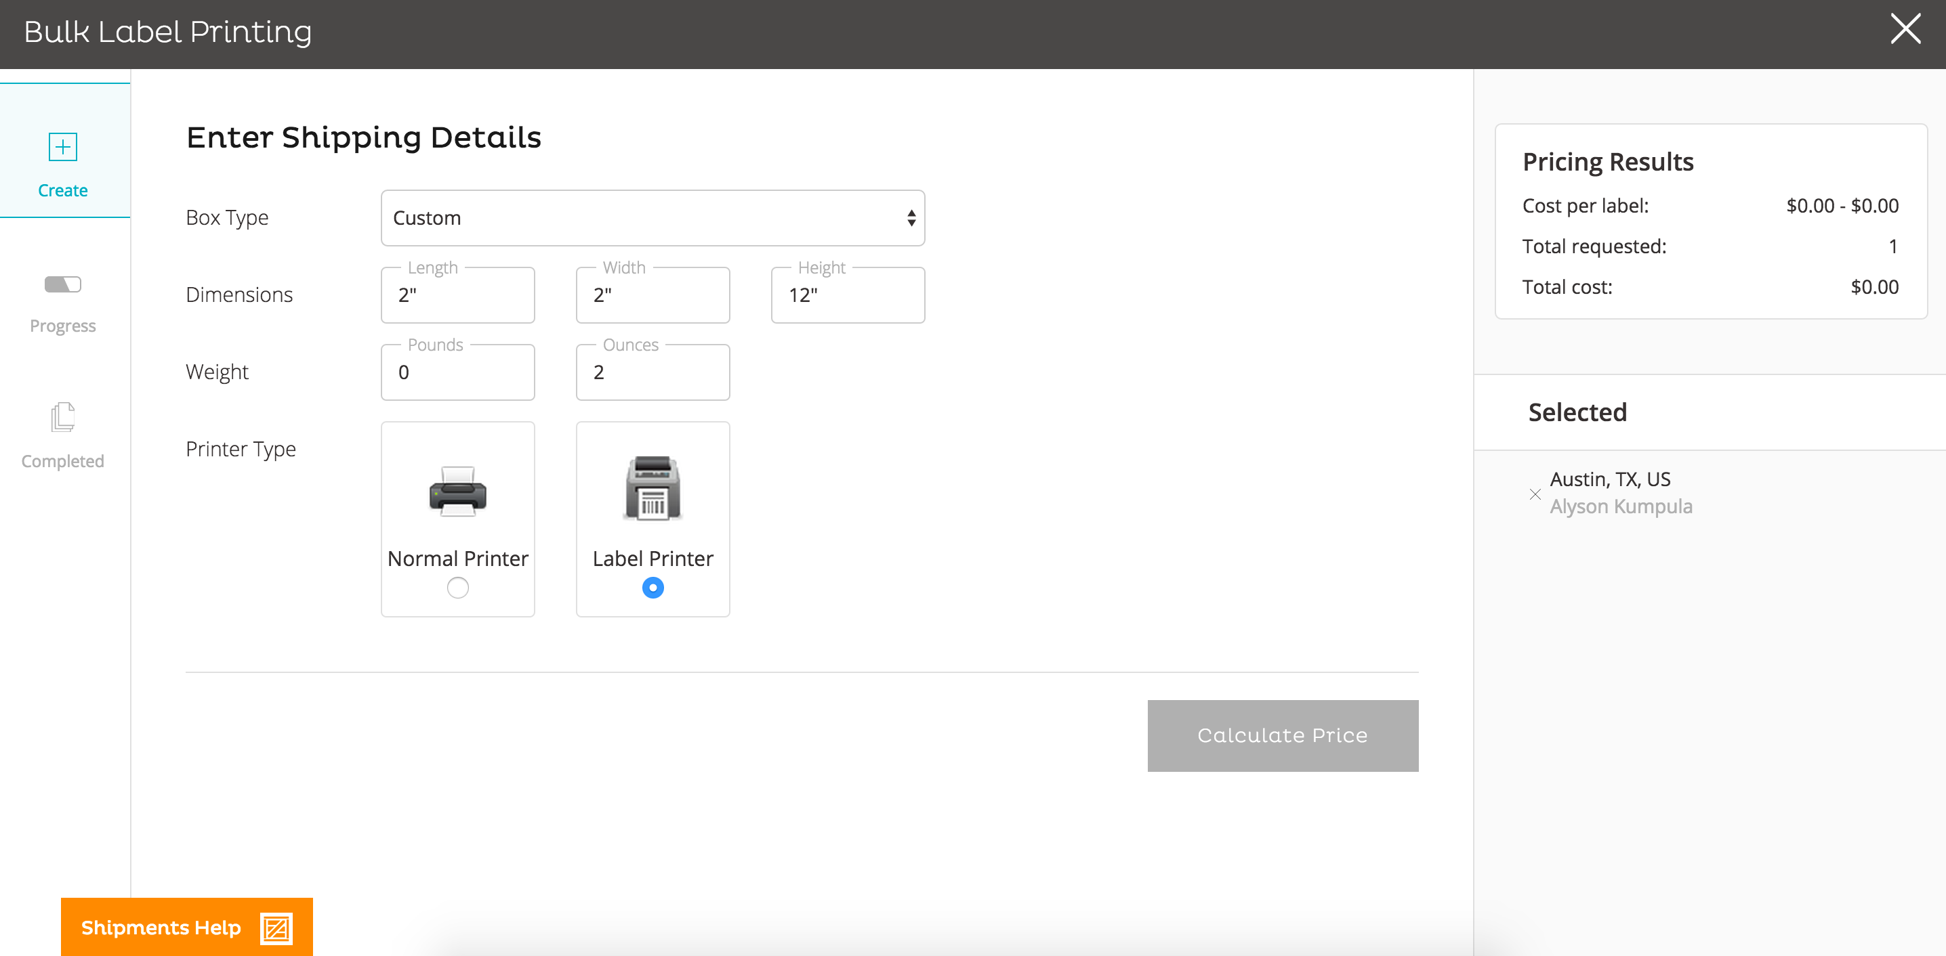The height and width of the screenshot is (956, 1946).
Task: Click the Length dimension field
Action: point(458,295)
